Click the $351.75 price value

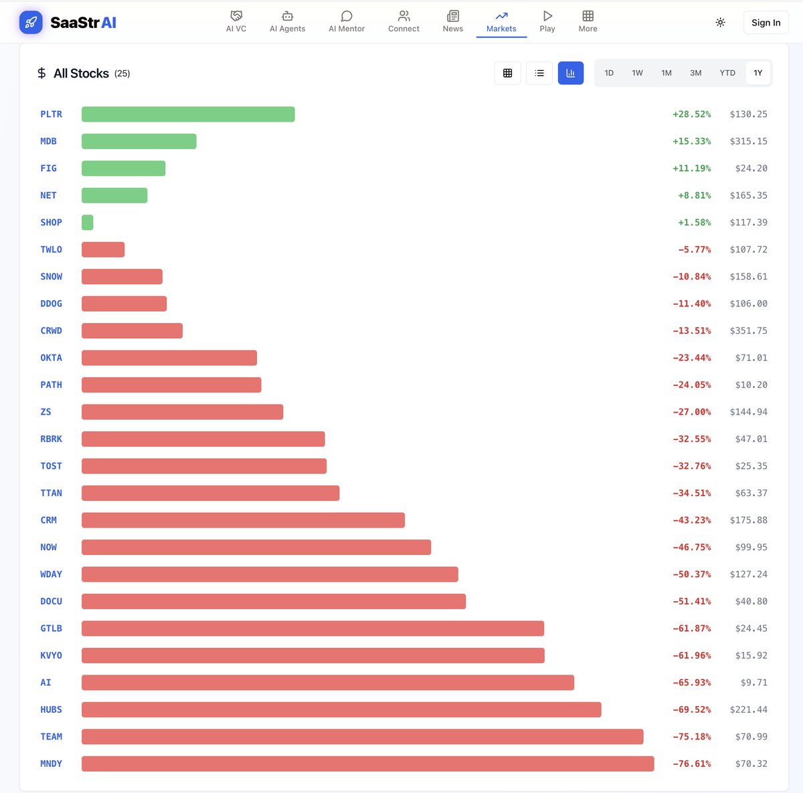[749, 331]
